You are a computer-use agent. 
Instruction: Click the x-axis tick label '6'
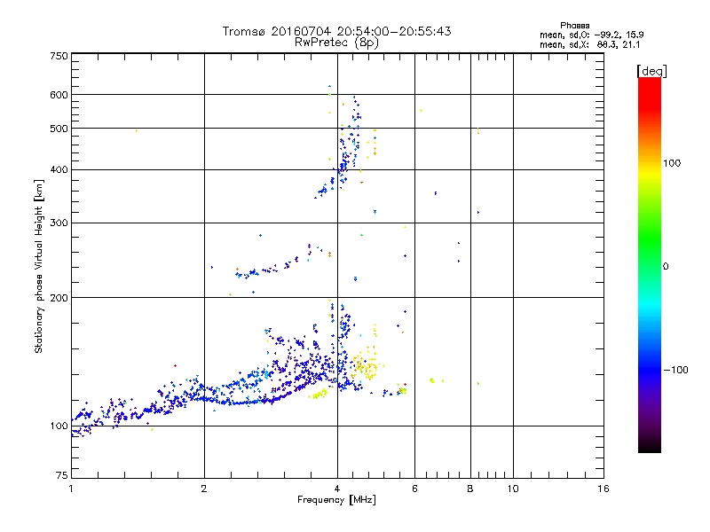(414, 489)
